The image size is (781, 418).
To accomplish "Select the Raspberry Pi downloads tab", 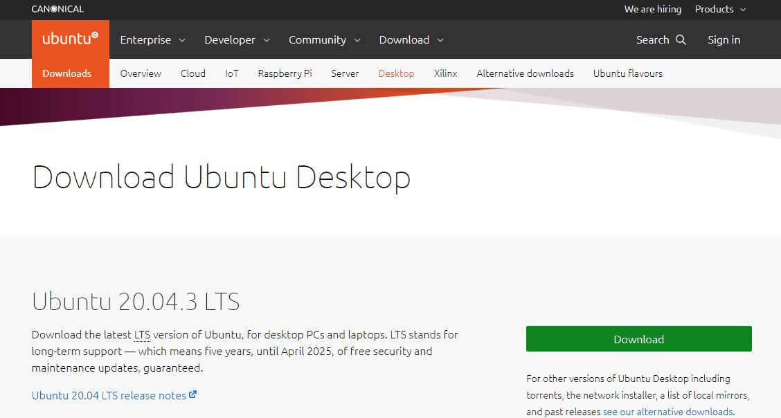I will [x=285, y=73].
